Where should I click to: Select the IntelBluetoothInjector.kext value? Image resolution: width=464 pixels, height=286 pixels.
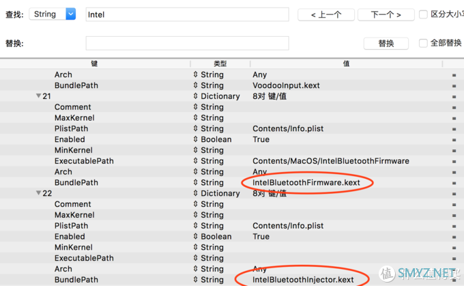(x=303, y=279)
